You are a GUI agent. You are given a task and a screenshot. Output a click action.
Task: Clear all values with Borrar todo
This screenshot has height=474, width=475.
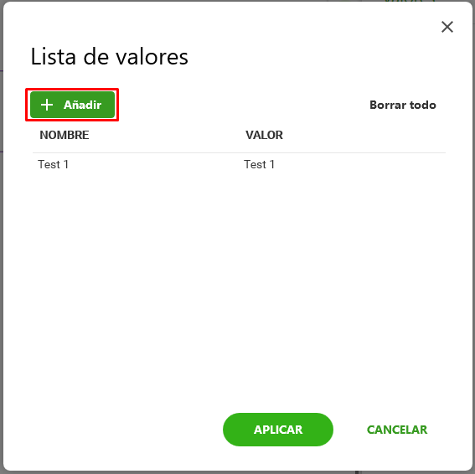pos(403,105)
